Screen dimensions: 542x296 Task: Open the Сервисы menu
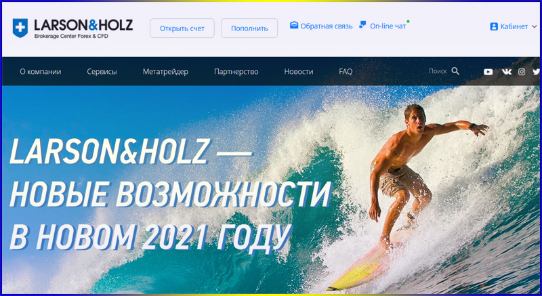click(102, 72)
